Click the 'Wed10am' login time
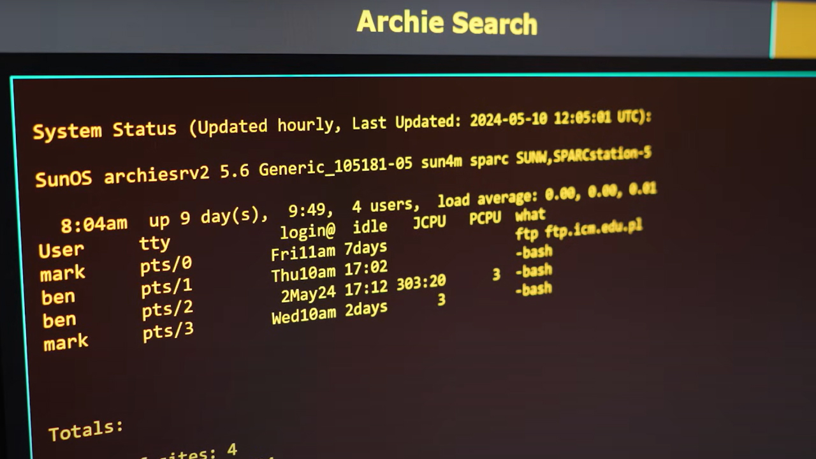This screenshot has height=459, width=816. point(303,316)
